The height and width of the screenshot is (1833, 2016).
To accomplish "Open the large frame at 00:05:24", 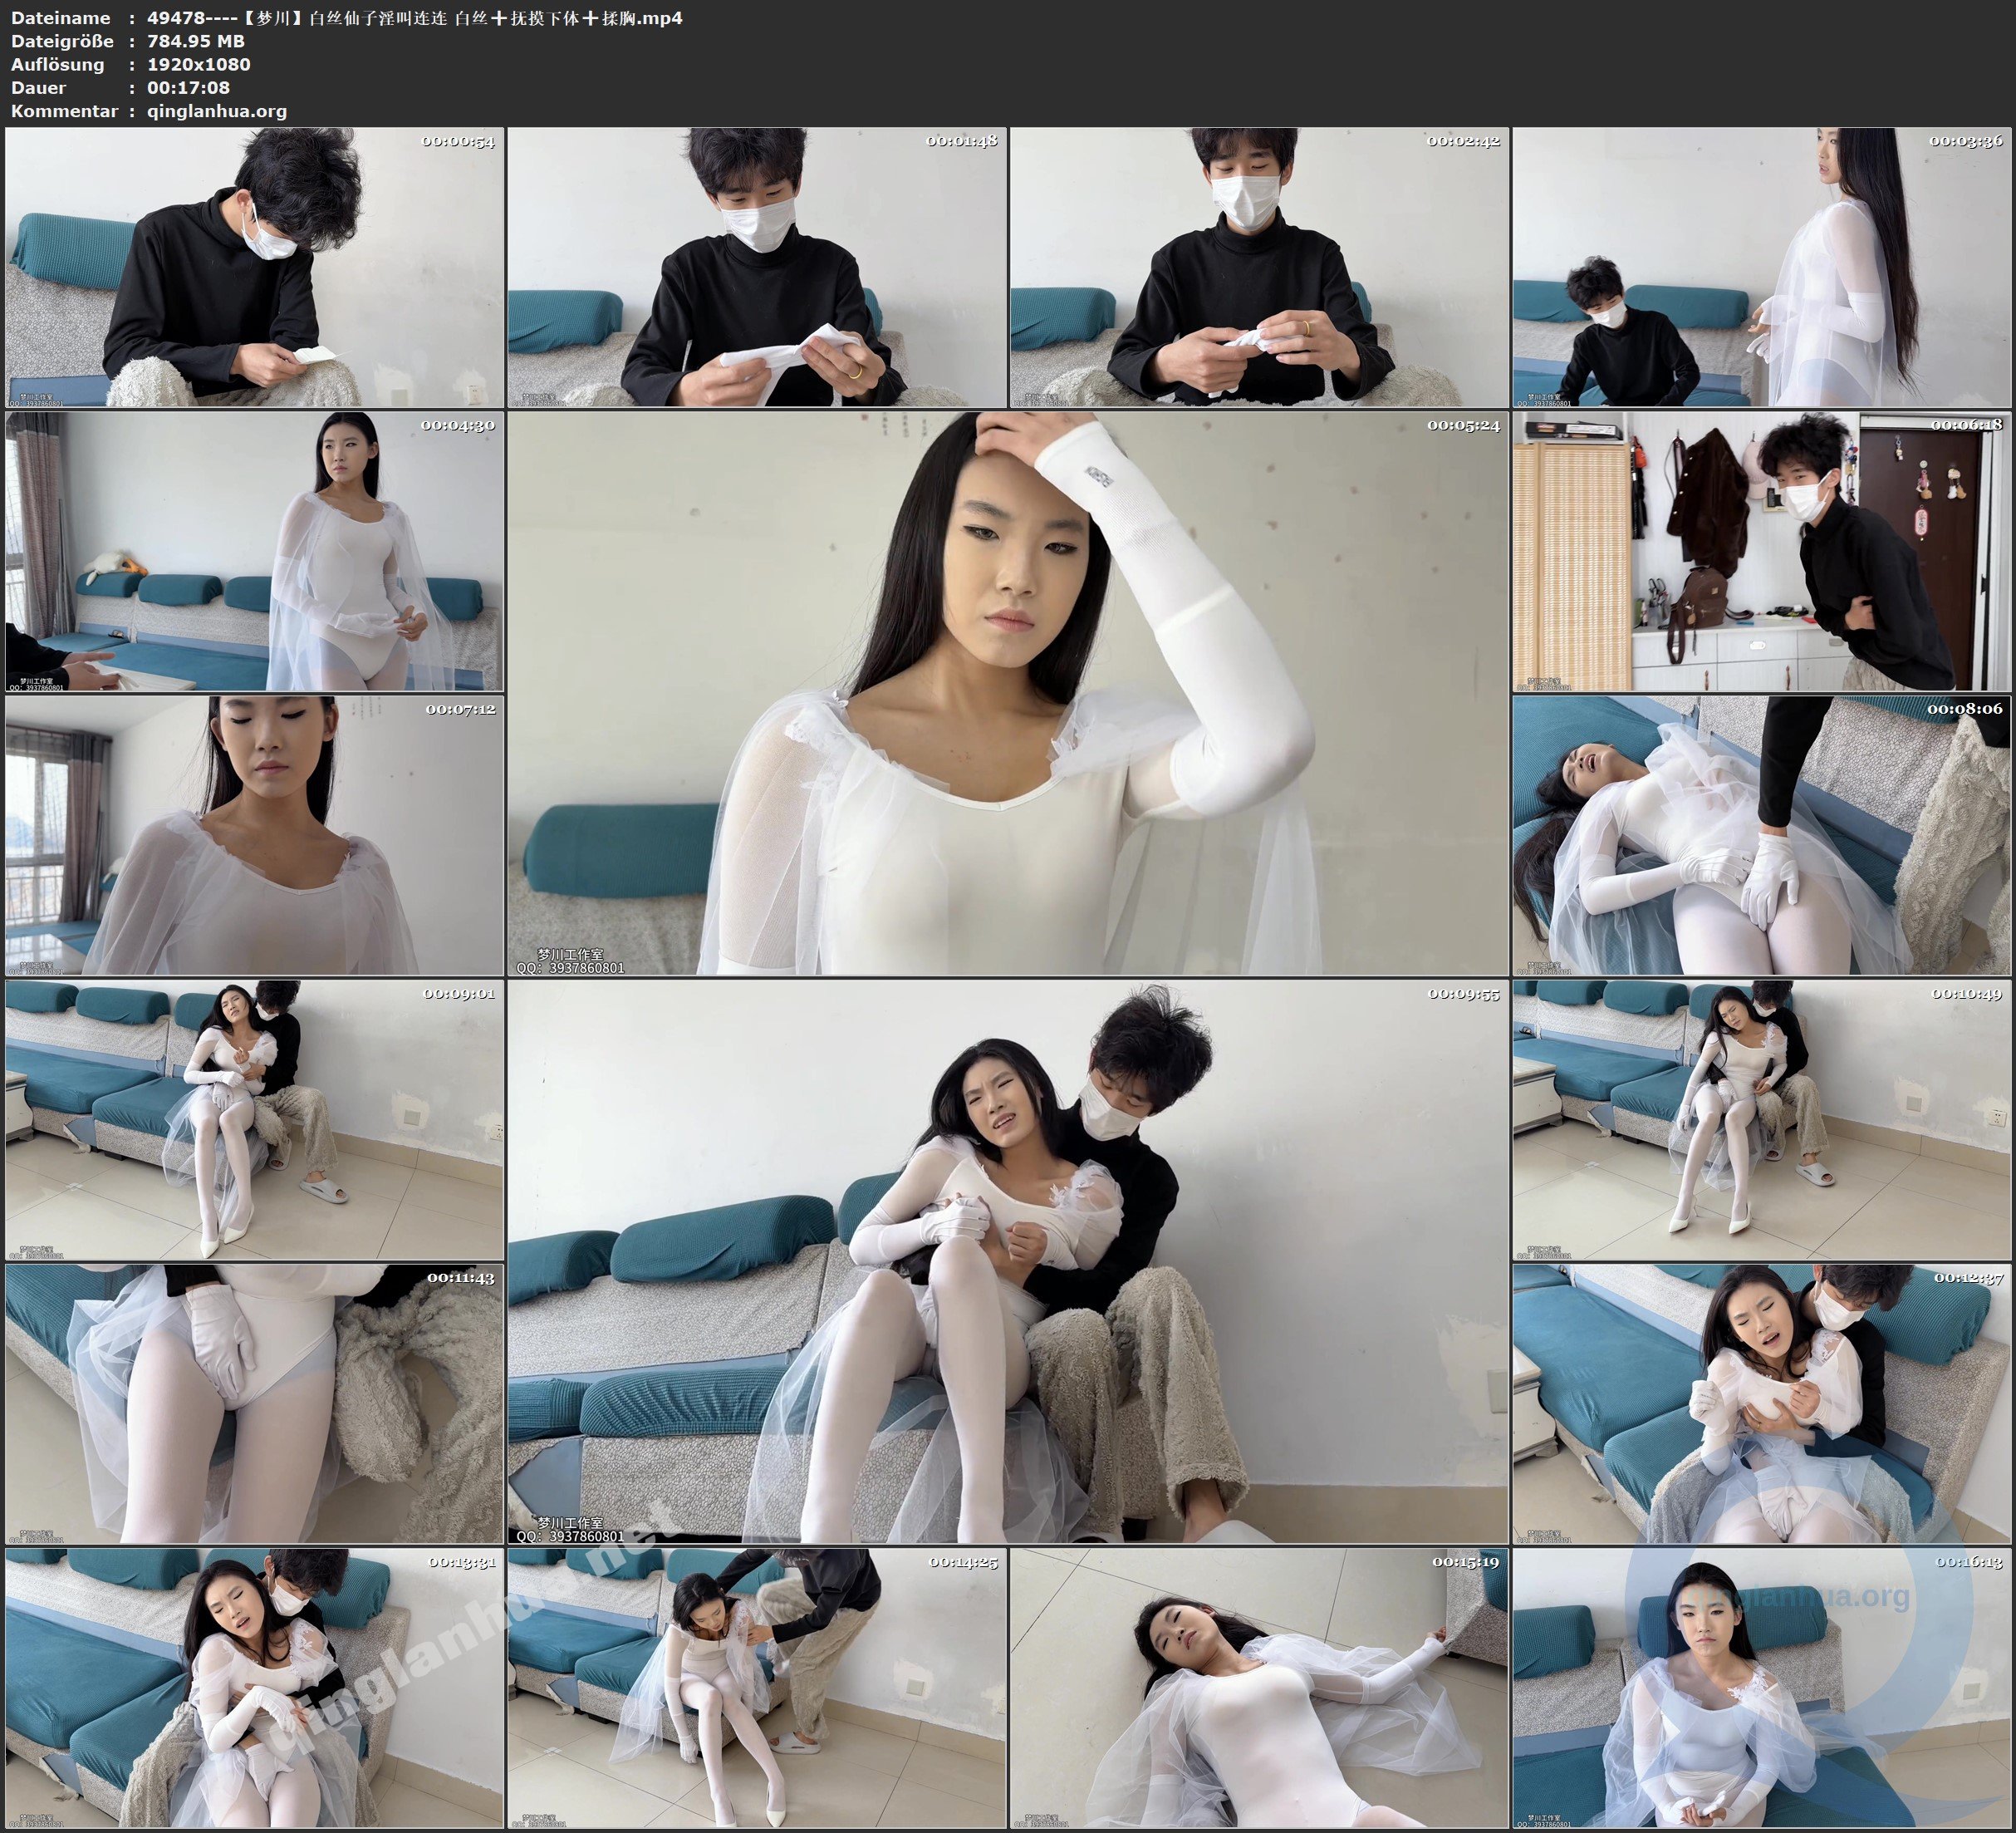I will click(x=1007, y=693).
